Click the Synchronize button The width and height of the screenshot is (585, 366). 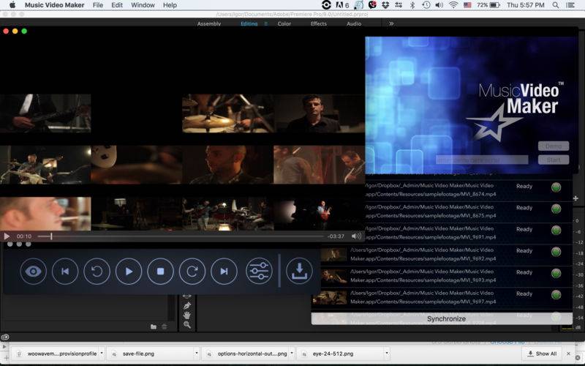click(x=442, y=319)
